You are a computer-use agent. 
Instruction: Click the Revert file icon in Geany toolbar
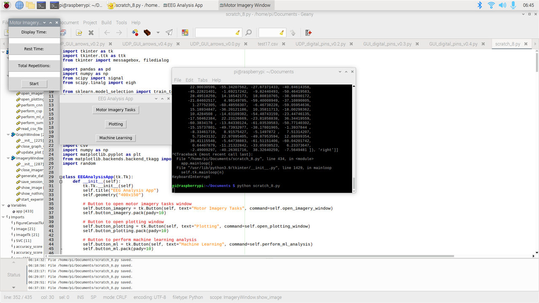tap(79, 32)
